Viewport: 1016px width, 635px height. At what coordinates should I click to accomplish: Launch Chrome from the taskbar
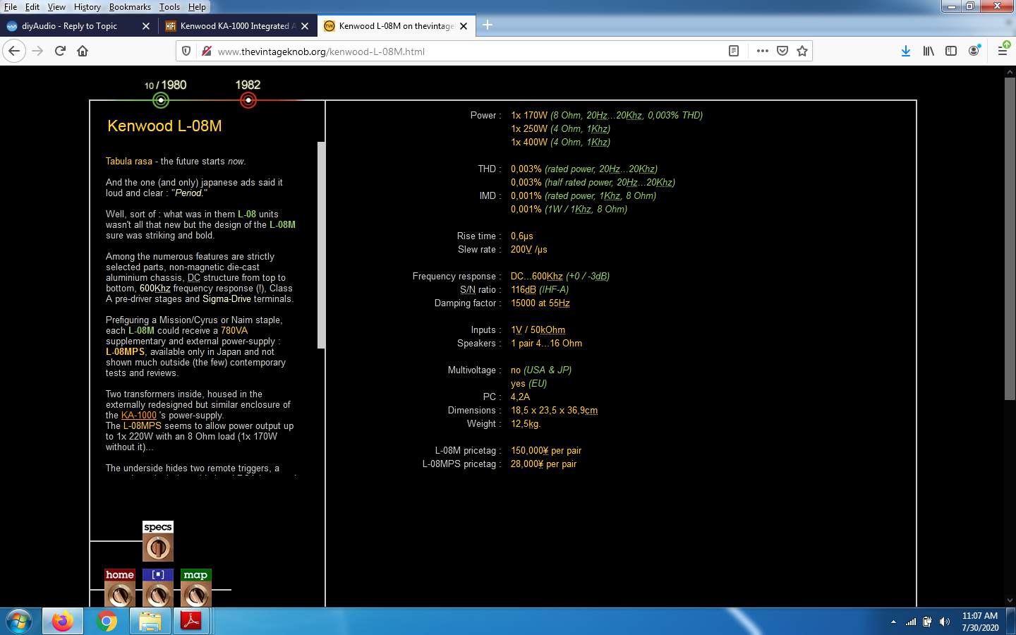pos(107,622)
